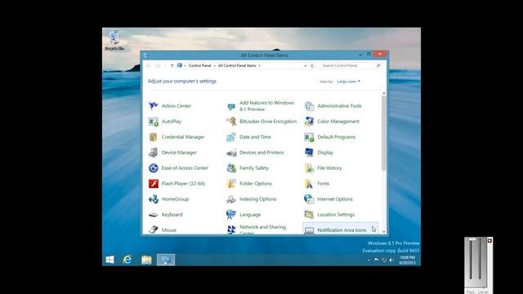This screenshot has width=523, height=294.
Task: Click the left recording level slider
Action: [471, 259]
